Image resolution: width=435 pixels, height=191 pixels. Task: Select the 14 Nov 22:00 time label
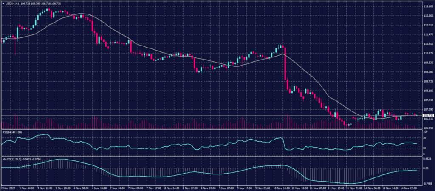[408, 188]
